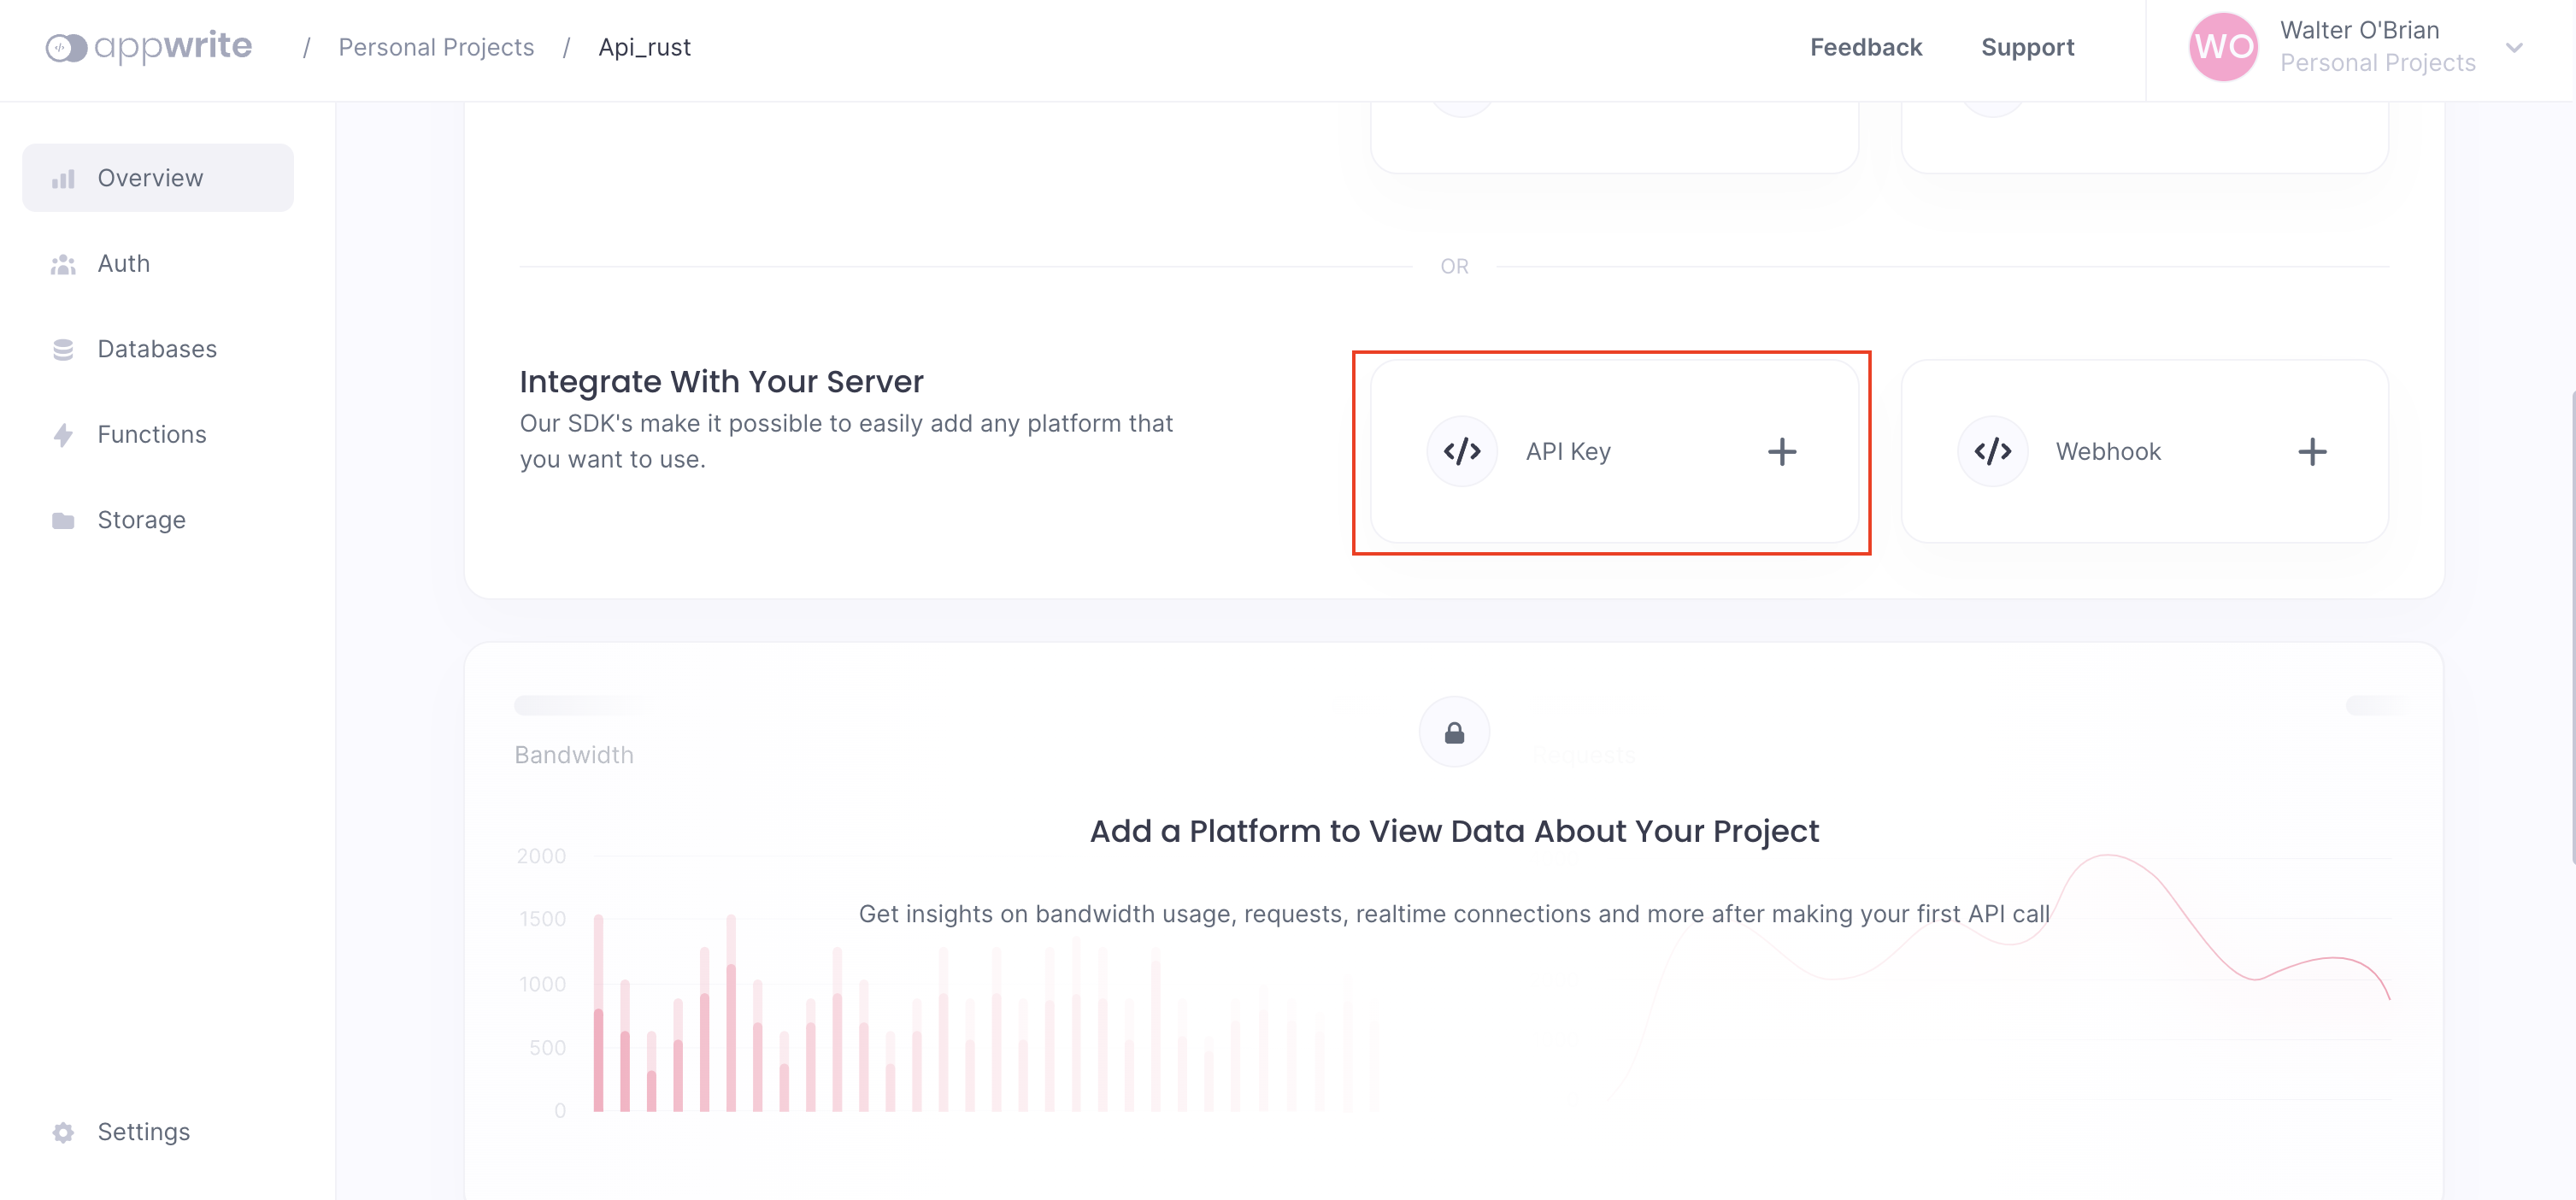Open the Support link
The width and height of the screenshot is (2576, 1200).
coord(2027,47)
